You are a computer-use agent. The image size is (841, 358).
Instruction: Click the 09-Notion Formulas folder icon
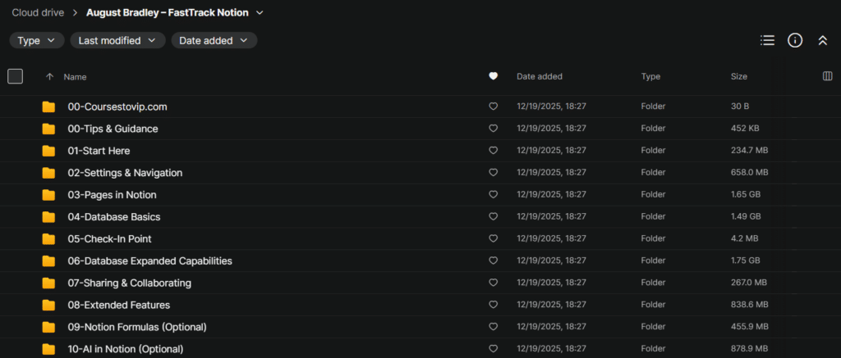click(49, 327)
